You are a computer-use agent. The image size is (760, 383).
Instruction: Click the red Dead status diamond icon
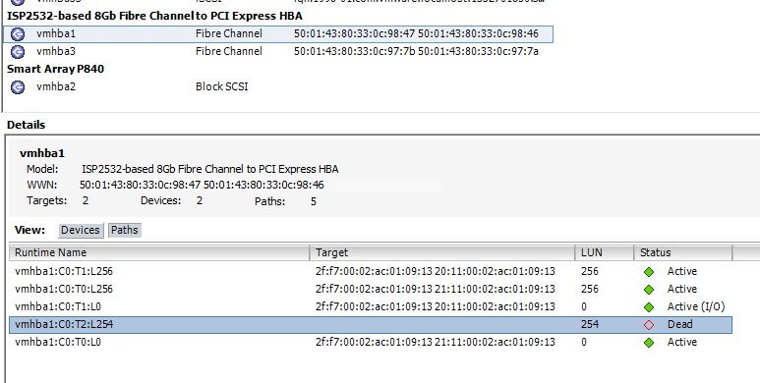coord(649,325)
